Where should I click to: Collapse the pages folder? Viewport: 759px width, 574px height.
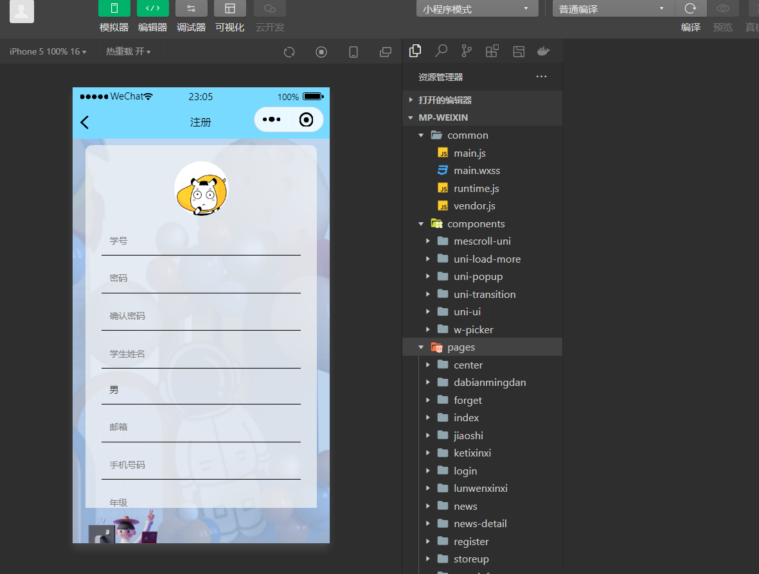[x=482, y=347]
